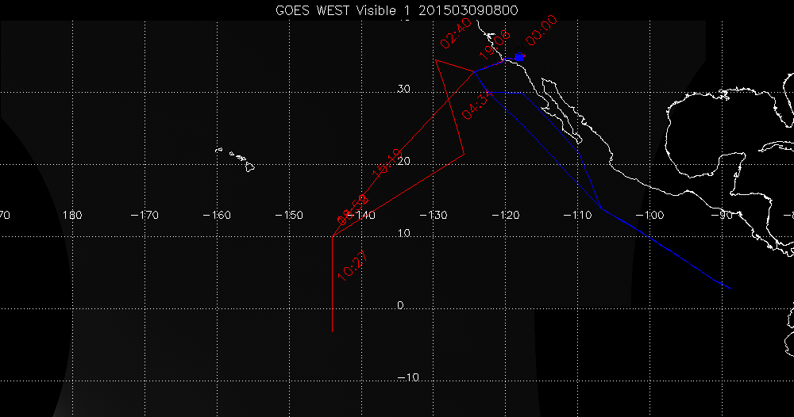The height and width of the screenshot is (417, 794).
Task: Click the Hawaiian Islands outline
Action: click(x=235, y=159)
